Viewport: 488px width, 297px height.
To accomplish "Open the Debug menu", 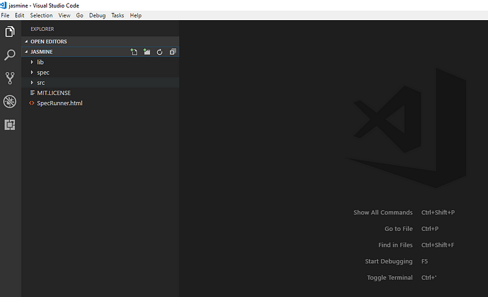I will (97, 15).
